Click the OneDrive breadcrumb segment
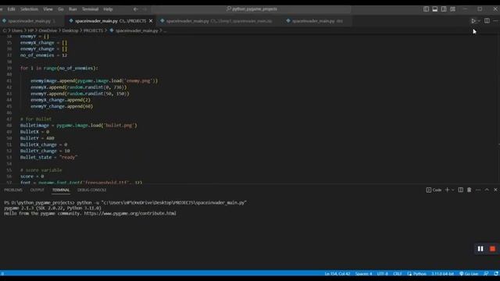 click(48, 30)
